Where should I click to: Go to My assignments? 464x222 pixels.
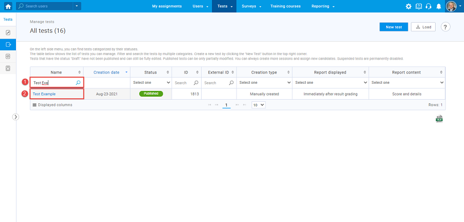click(167, 6)
